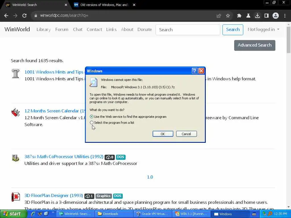Click the keyboard icon near system tray
The height and width of the screenshot is (218, 291).
[x=254, y=214]
